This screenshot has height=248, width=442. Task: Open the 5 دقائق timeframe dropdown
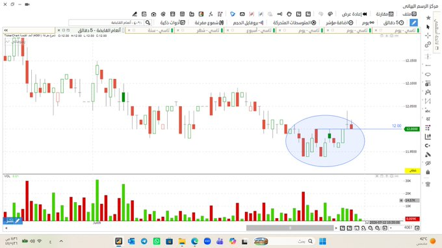[x=394, y=23]
